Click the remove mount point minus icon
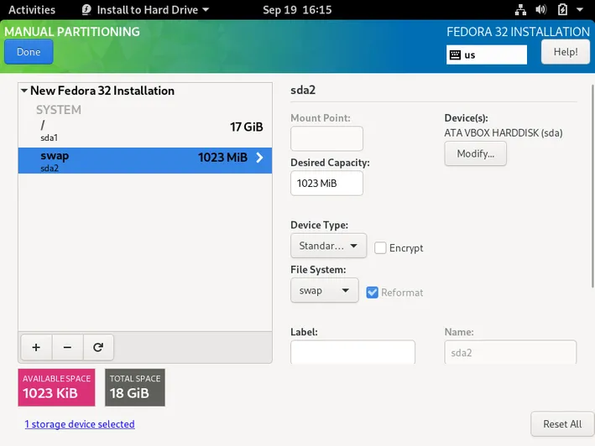 [x=67, y=347]
